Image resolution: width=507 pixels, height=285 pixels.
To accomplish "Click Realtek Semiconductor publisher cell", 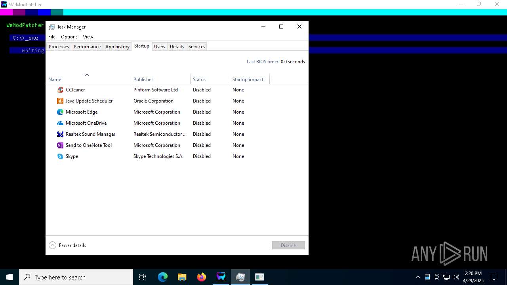I will pyautogui.click(x=160, y=134).
